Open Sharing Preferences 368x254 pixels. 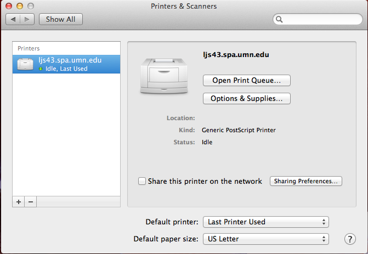click(x=306, y=181)
